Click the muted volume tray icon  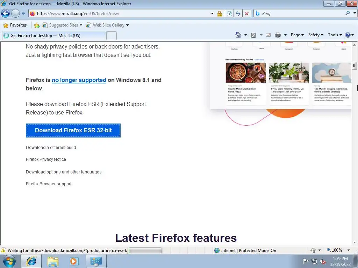tap(323, 261)
